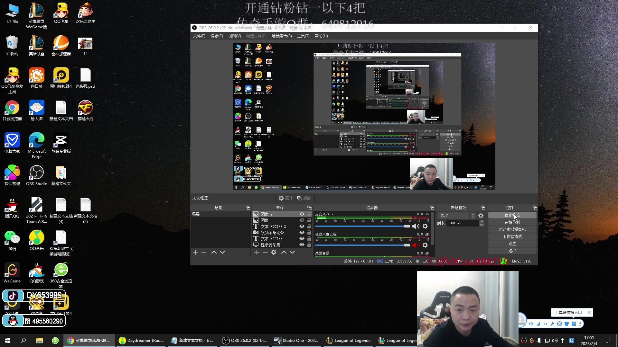Viewport: 618px width, 347px height.
Task: Increase 时长 duration with up arrow
Action: pos(482,221)
